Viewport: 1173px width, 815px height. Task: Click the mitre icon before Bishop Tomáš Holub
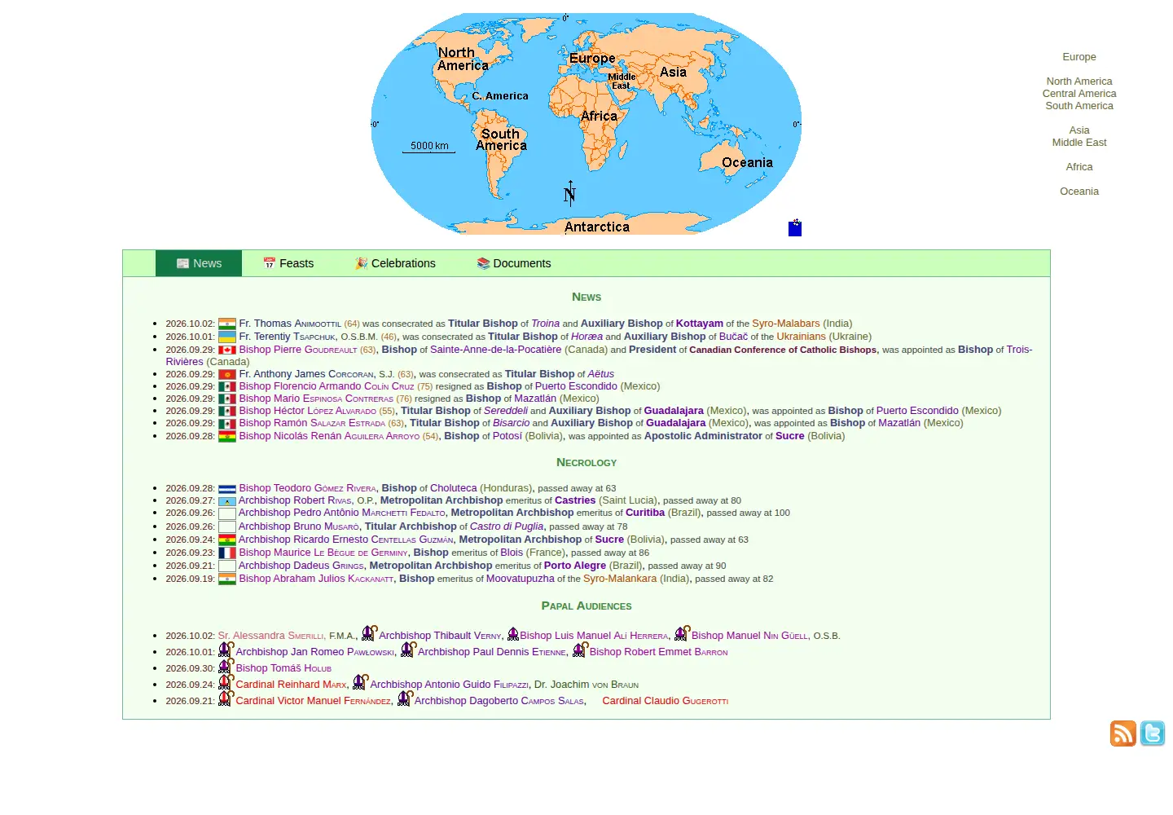(x=226, y=666)
